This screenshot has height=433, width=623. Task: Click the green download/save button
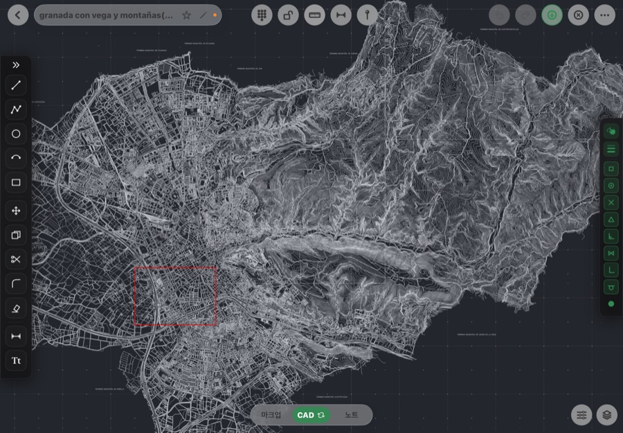(x=552, y=15)
